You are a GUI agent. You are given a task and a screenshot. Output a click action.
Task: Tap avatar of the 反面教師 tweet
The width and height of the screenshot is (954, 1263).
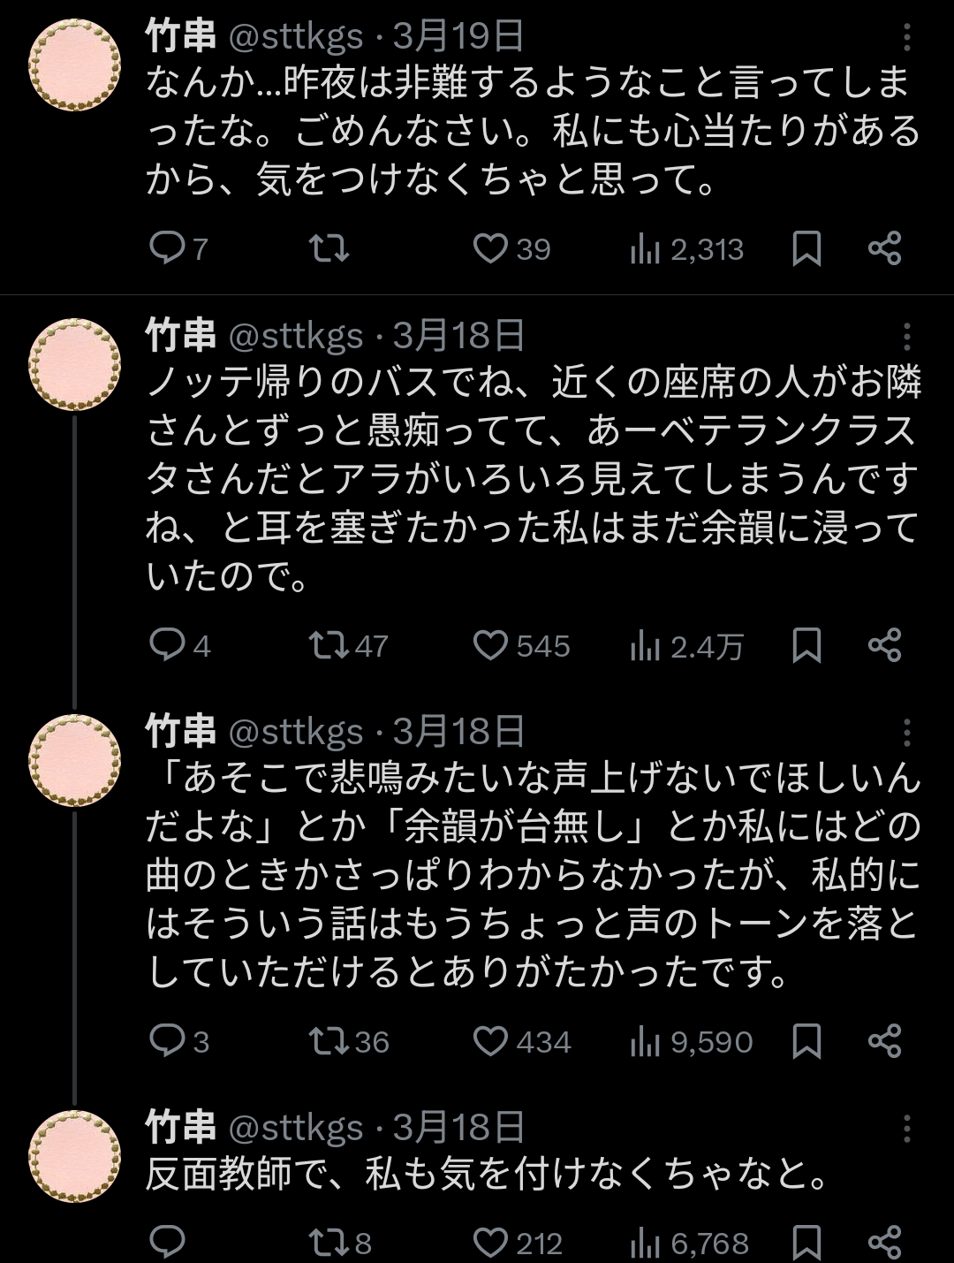75,1156
